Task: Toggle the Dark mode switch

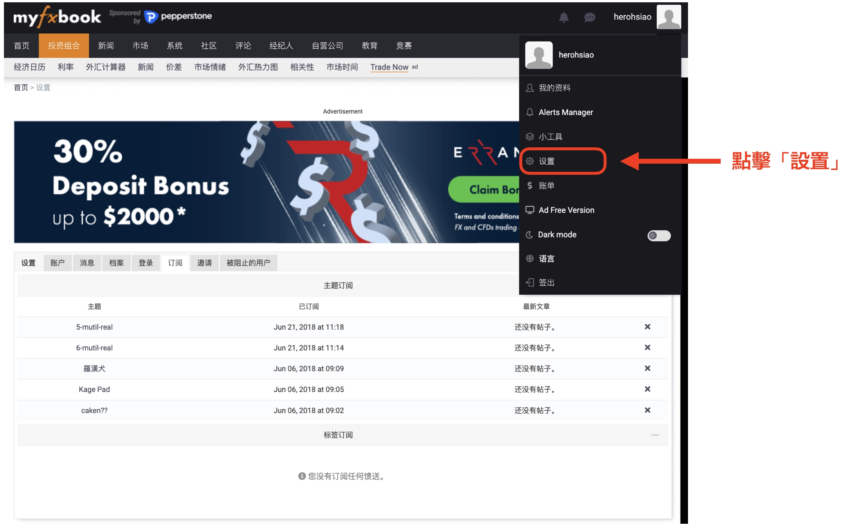Action: [659, 236]
